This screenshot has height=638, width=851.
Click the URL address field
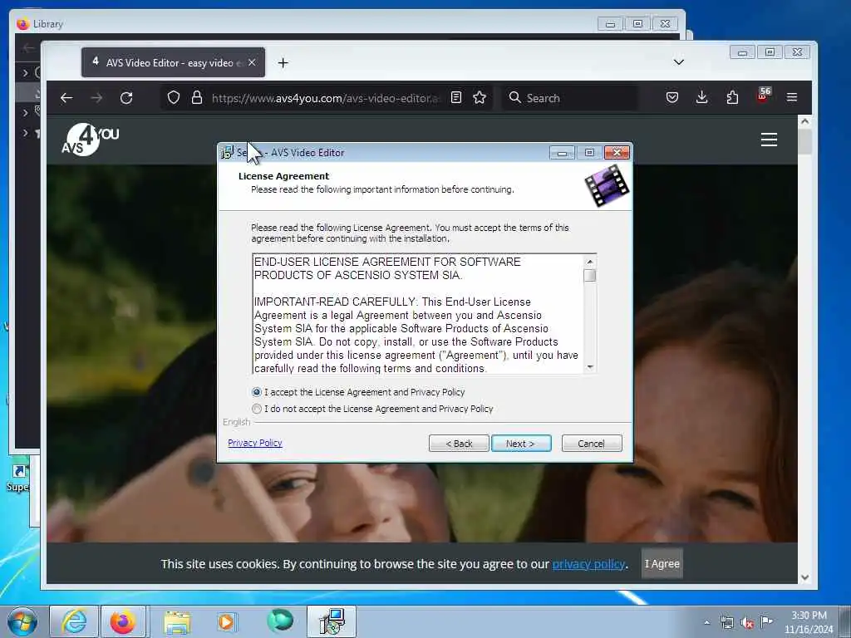tap(326, 98)
